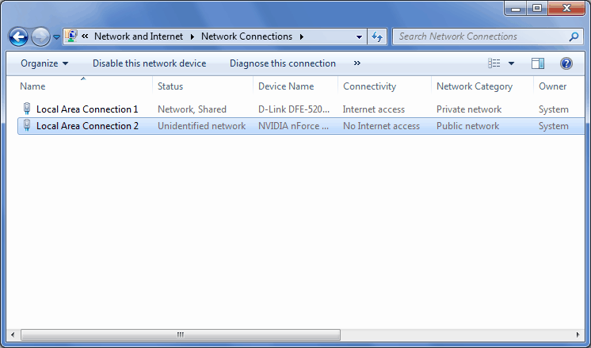This screenshot has width=591, height=348.
Task: Open the Help question mark icon
Action: tap(566, 63)
